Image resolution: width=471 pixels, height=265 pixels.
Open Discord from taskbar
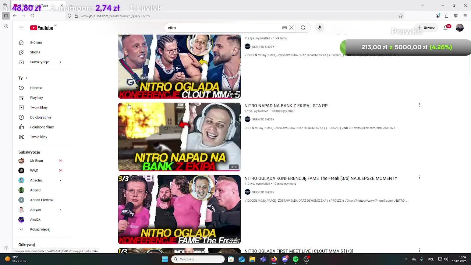[285, 259]
